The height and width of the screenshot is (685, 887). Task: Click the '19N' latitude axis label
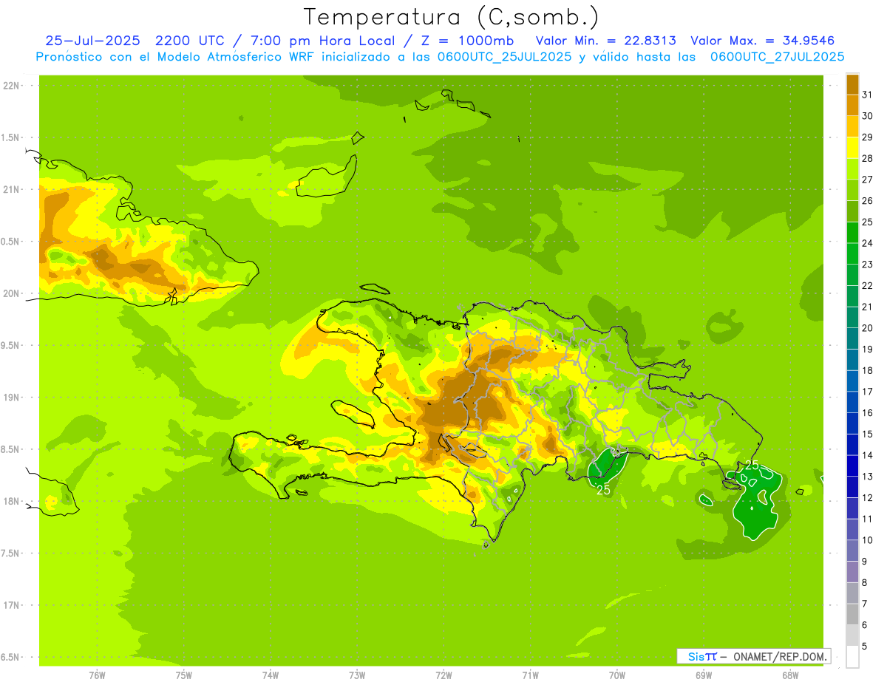pos(10,398)
